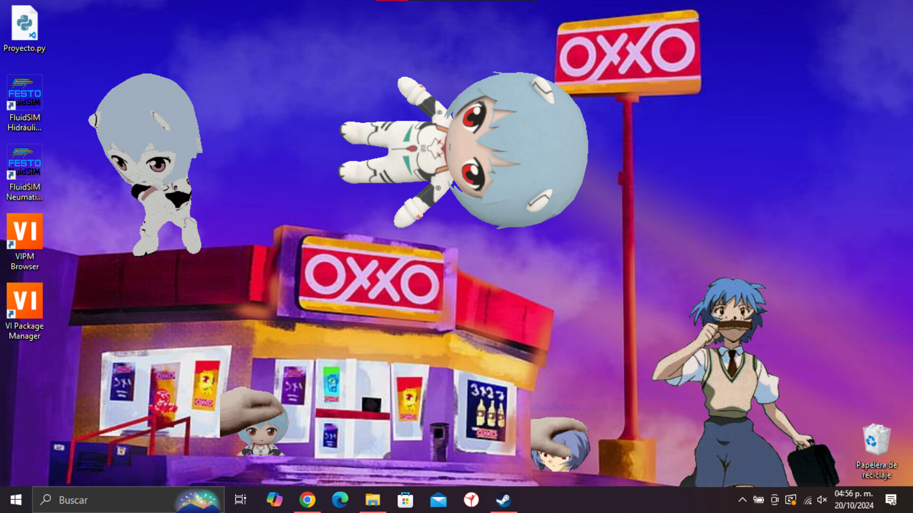Open File Explorer from the taskbar

pos(373,500)
